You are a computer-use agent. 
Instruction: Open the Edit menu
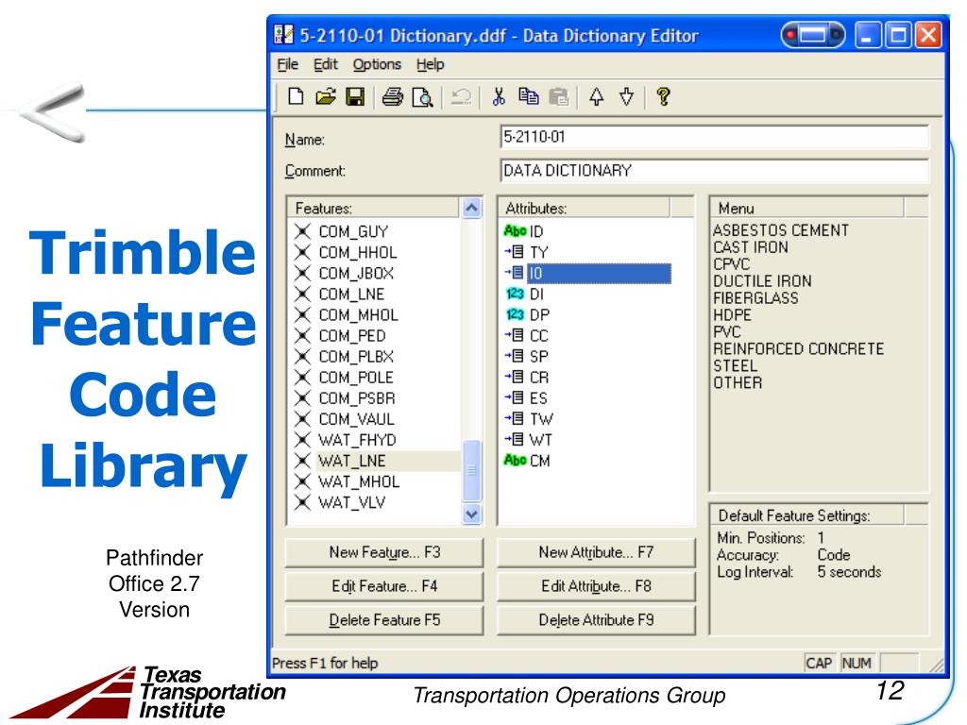coord(325,64)
